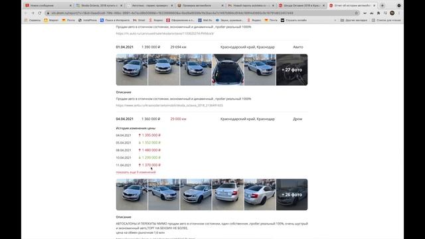Image resolution: width=425 pixels, height=239 pixels.
Task: Click 'Краснодарский край, Краснодар' in Дром row
Action: [248, 119]
